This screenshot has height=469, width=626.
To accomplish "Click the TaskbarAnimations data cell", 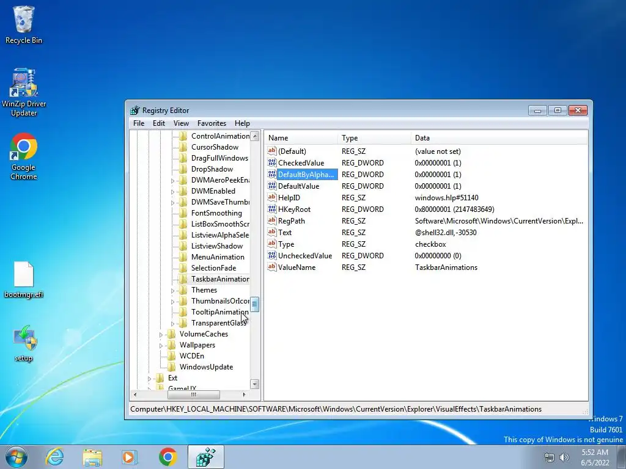I will coord(446,267).
